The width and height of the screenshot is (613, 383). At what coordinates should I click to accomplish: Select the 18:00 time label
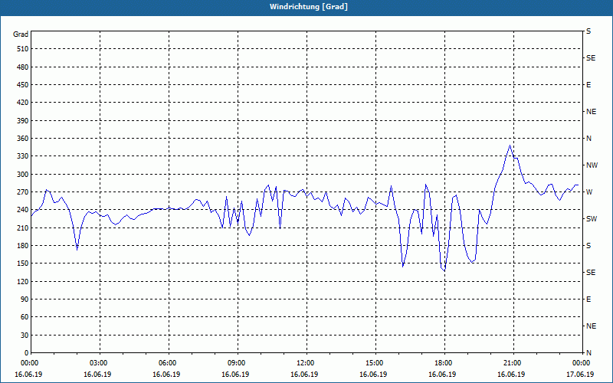tap(445, 363)
